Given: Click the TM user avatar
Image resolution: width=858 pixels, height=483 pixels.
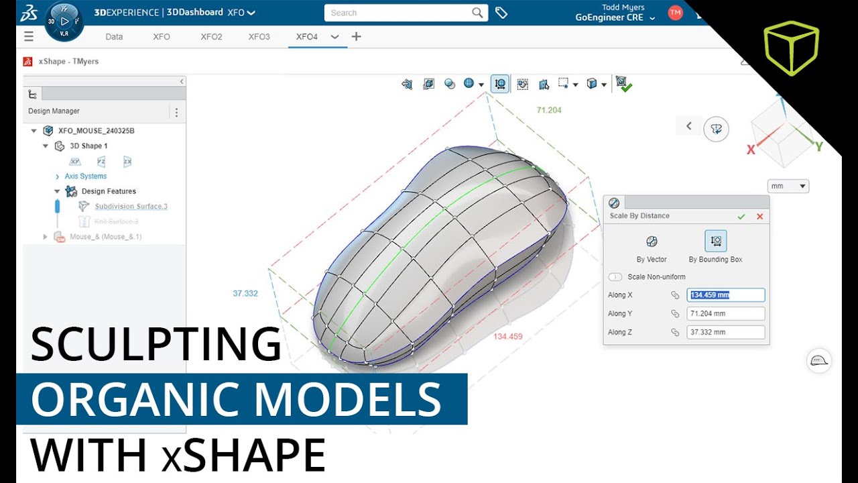Looking at the screenshot, I should (x=675, y=12).
